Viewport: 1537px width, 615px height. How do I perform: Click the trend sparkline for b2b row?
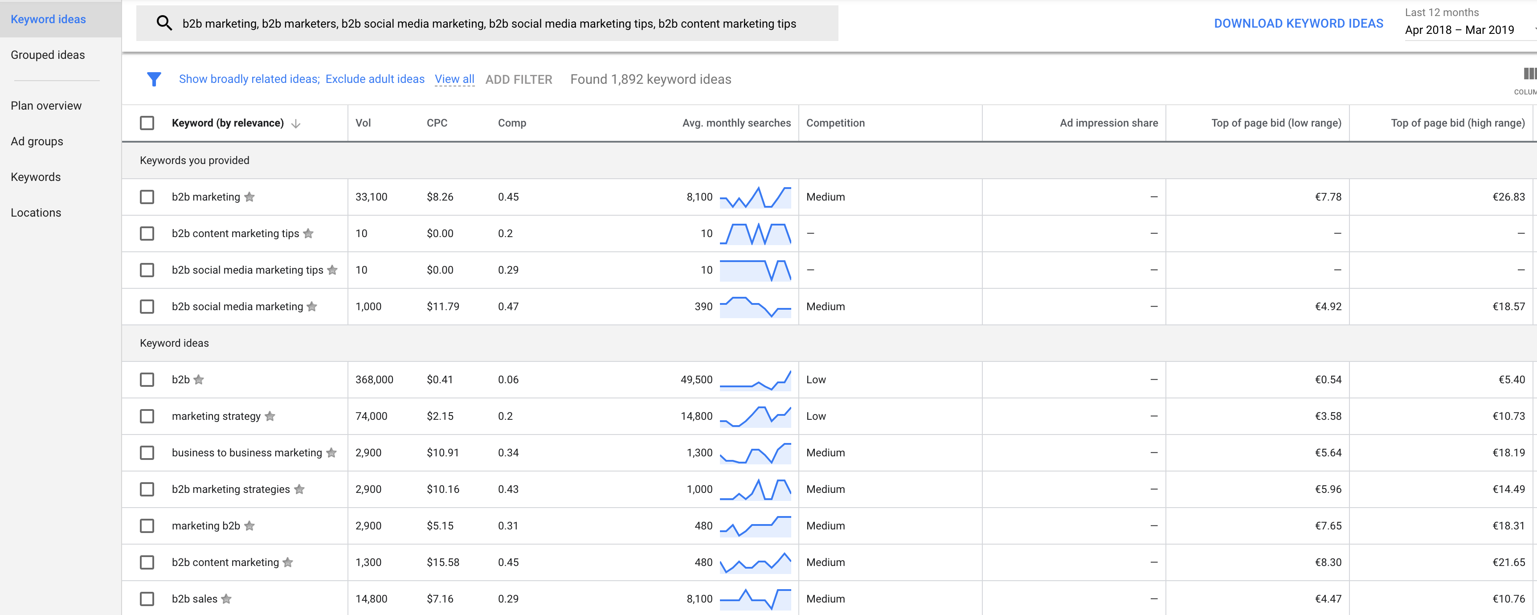coord(756,380)
